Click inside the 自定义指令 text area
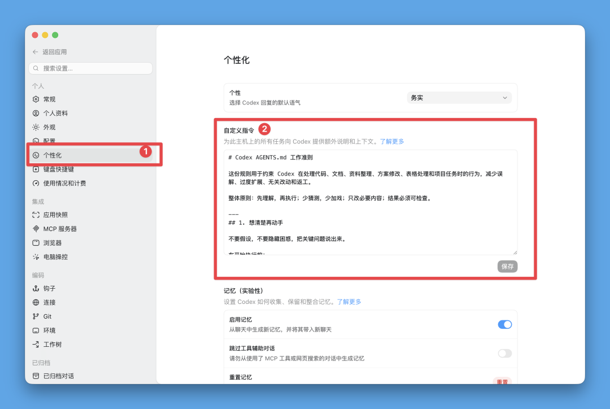The width and height of the screenshot is (610, 409). coord(371,202)
